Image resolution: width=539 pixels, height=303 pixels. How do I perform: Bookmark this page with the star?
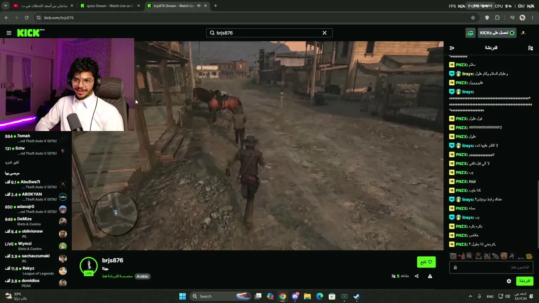tap(473, 18)
